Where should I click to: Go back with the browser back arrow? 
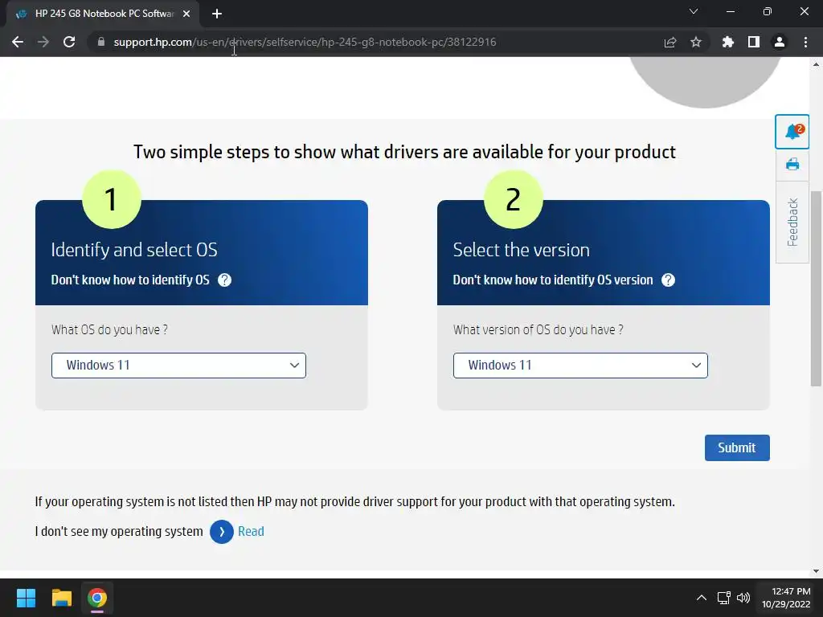18,42
